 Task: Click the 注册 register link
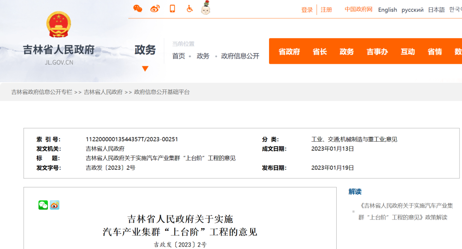pyautogui.click(x=326, y=10)
